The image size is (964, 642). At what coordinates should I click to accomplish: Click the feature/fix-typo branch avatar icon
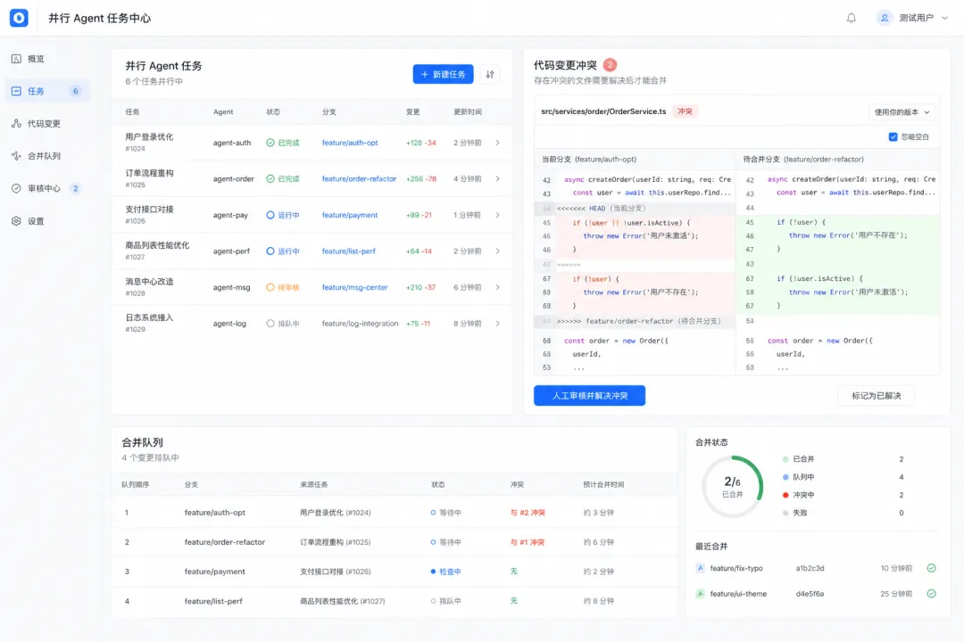point(701,568)
